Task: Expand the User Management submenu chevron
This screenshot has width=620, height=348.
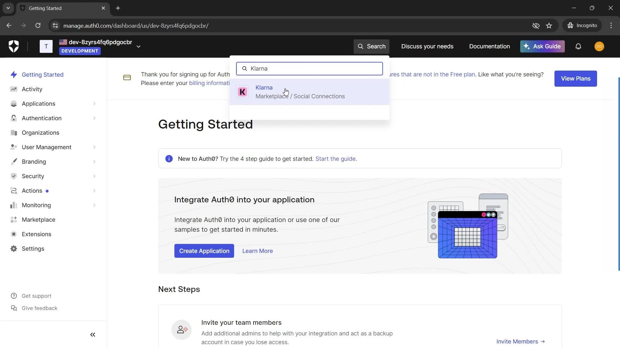Action: (x=94, y=147)
